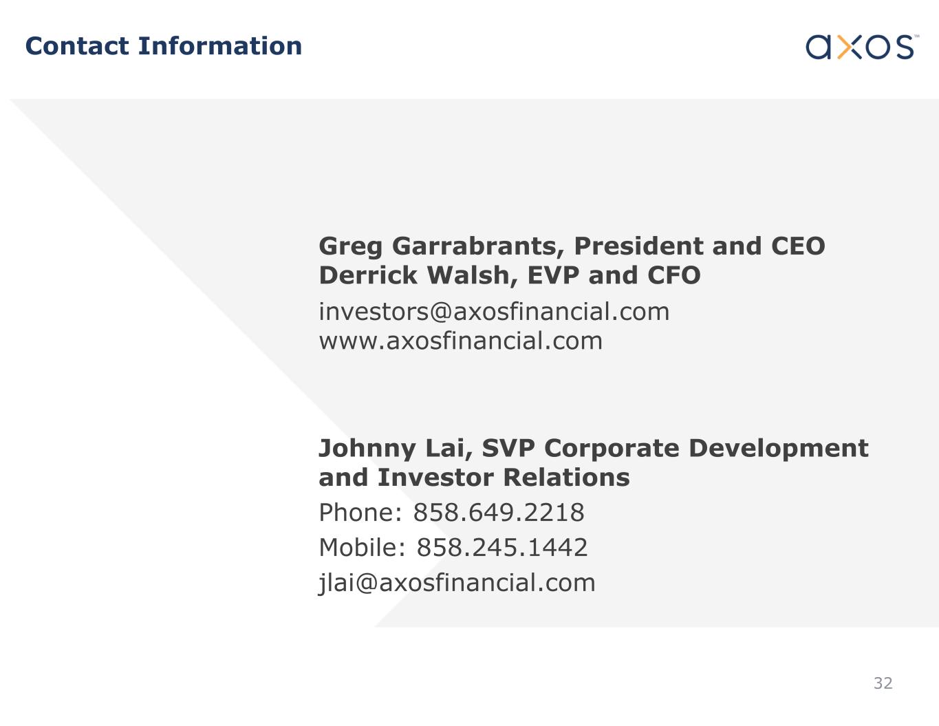Viewport: 939px width, 726px height.
Task: Click the mobile number 858.245.1442
Action: coord(502,548)
